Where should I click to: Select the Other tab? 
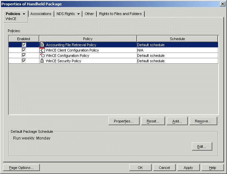tap(89, 14)
